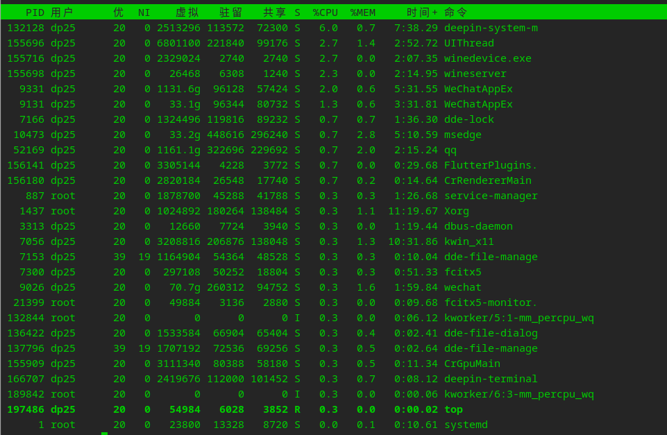
Task: Select PID 7153 of dde-file-manage
Action: tap(32, 257)
